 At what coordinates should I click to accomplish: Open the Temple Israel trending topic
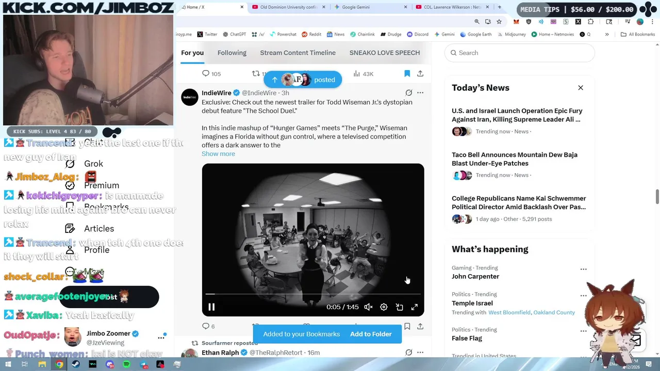(472, 303)
